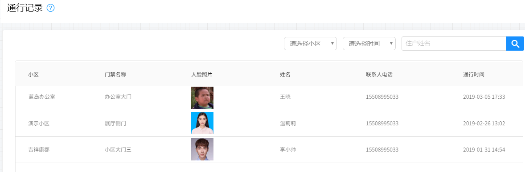Open 李小帅's face photo thumbnail
The image size is (525, 172).
pyautogui.click(x=202, y=149)
